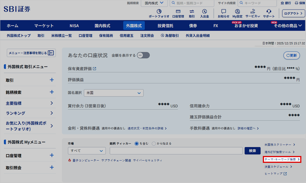Open 保有銘柄 in the sub-navigation
This screenshot has width=306, height=183.
coord(106,35)
